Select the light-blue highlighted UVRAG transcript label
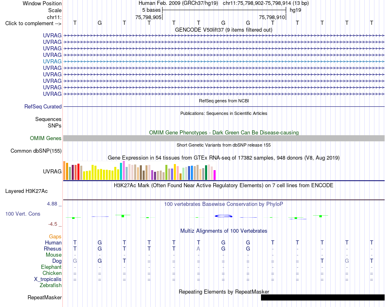The width and height of the screenshot is (385, 307). point(52,61)
